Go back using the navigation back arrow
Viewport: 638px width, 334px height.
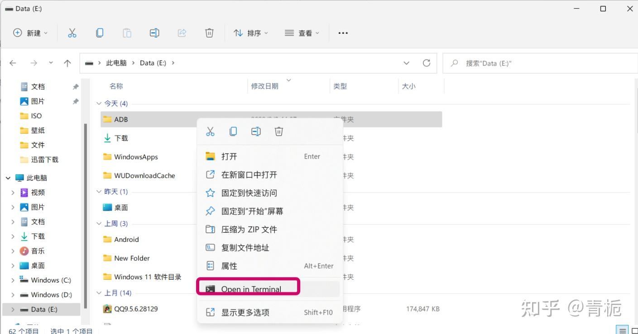(x=13, y=63)
